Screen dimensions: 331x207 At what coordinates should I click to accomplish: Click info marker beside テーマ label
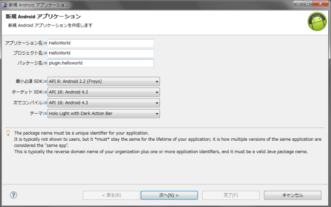(46, 114)
